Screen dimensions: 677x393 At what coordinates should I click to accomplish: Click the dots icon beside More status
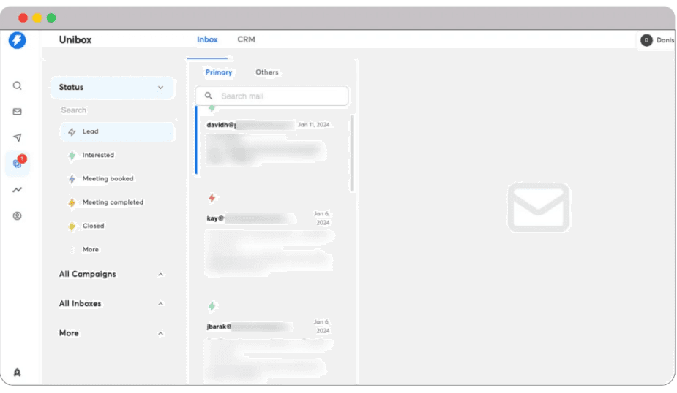click(x=72, y=250)
